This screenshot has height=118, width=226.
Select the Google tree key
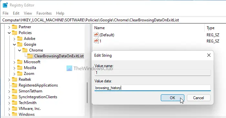point(30,44)
